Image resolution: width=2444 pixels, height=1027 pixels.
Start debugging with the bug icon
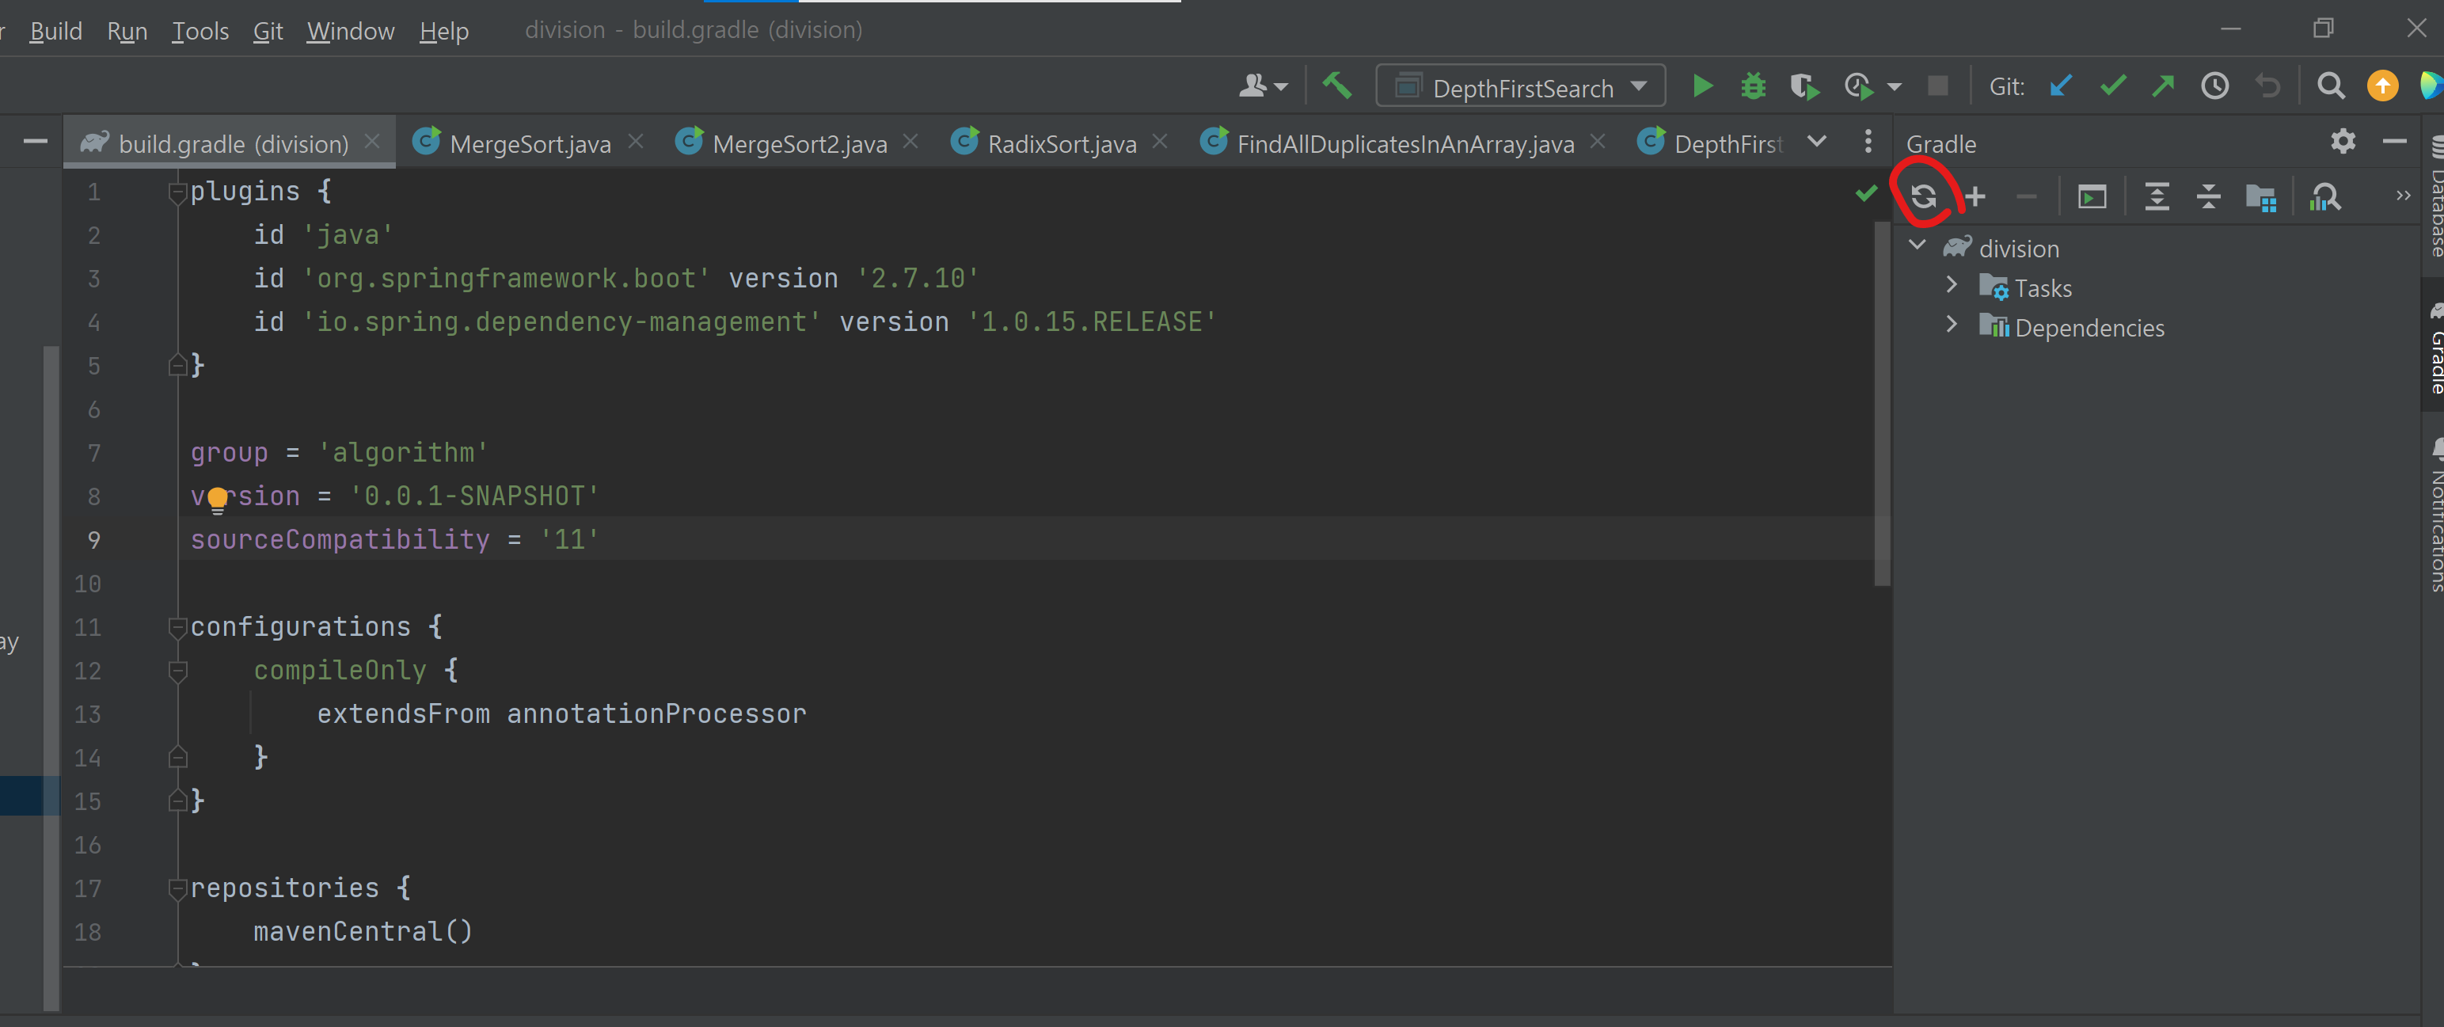[1752, 86]
